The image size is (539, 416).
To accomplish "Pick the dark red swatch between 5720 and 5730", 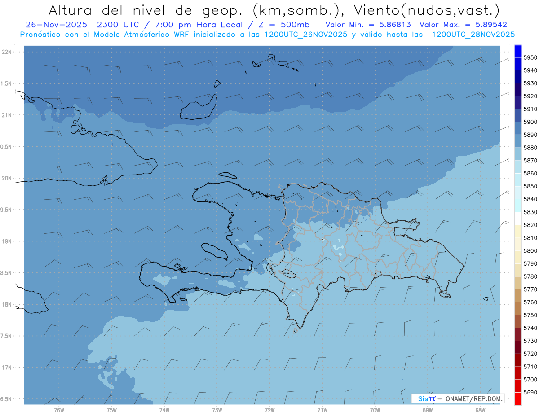I will [x=518, y=347].
